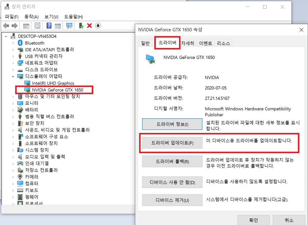The image size is (308, 225).
Task: Click the 취소 button
Action: (x=289, y=220)
